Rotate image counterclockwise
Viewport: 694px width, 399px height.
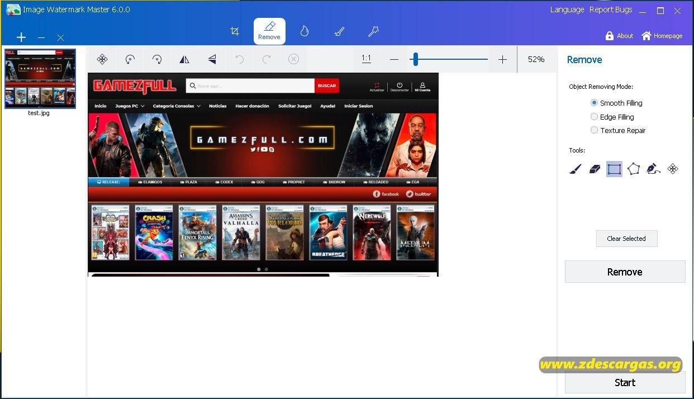point(130,59)
